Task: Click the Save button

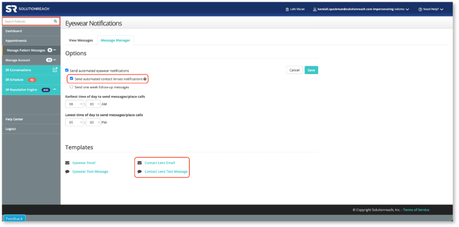Action: coord(311,70)
